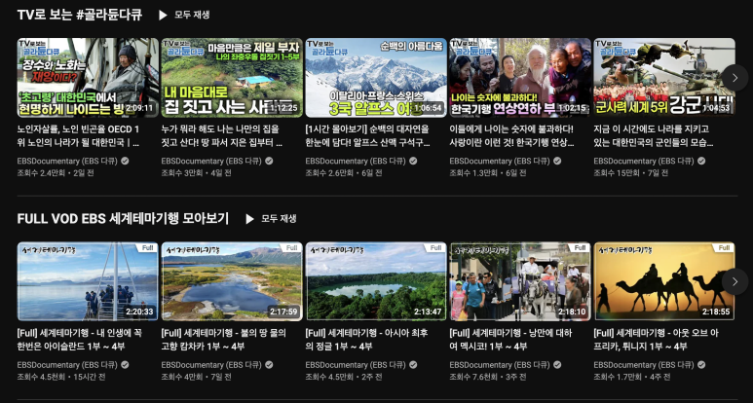The height and width of the screenshot is (403, 753).
Task: Click verified badge under 튀니지 video
Action: click(x=701, y=365)
